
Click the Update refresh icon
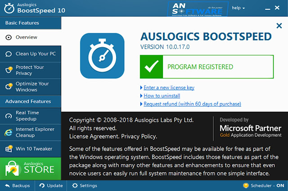tap(42, 186)
